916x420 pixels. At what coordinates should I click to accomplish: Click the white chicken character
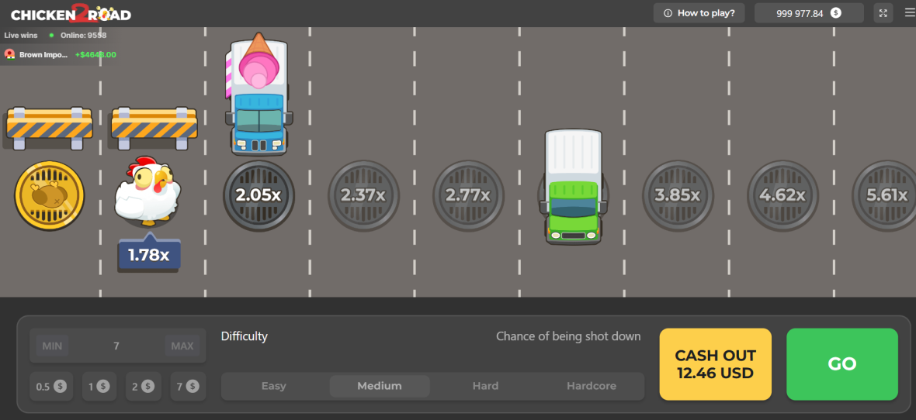coord(147,191)
